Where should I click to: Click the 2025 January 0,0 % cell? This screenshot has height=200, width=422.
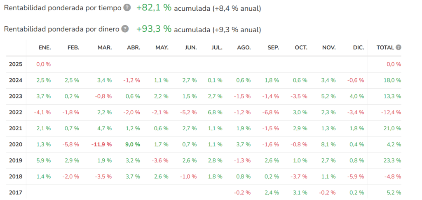point(43,64)
